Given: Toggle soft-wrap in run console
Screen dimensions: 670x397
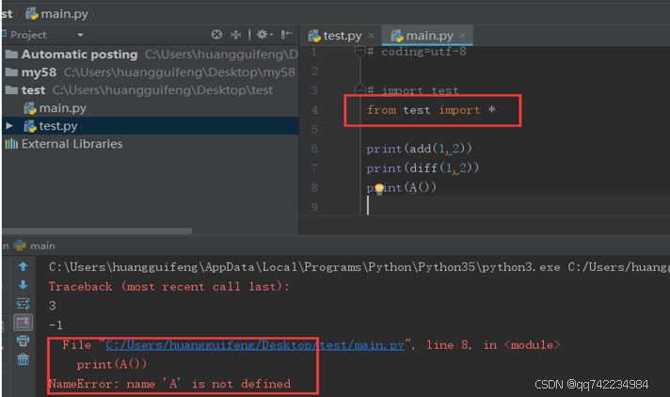Looking at the screenshot, I should [x=24, y=304].
